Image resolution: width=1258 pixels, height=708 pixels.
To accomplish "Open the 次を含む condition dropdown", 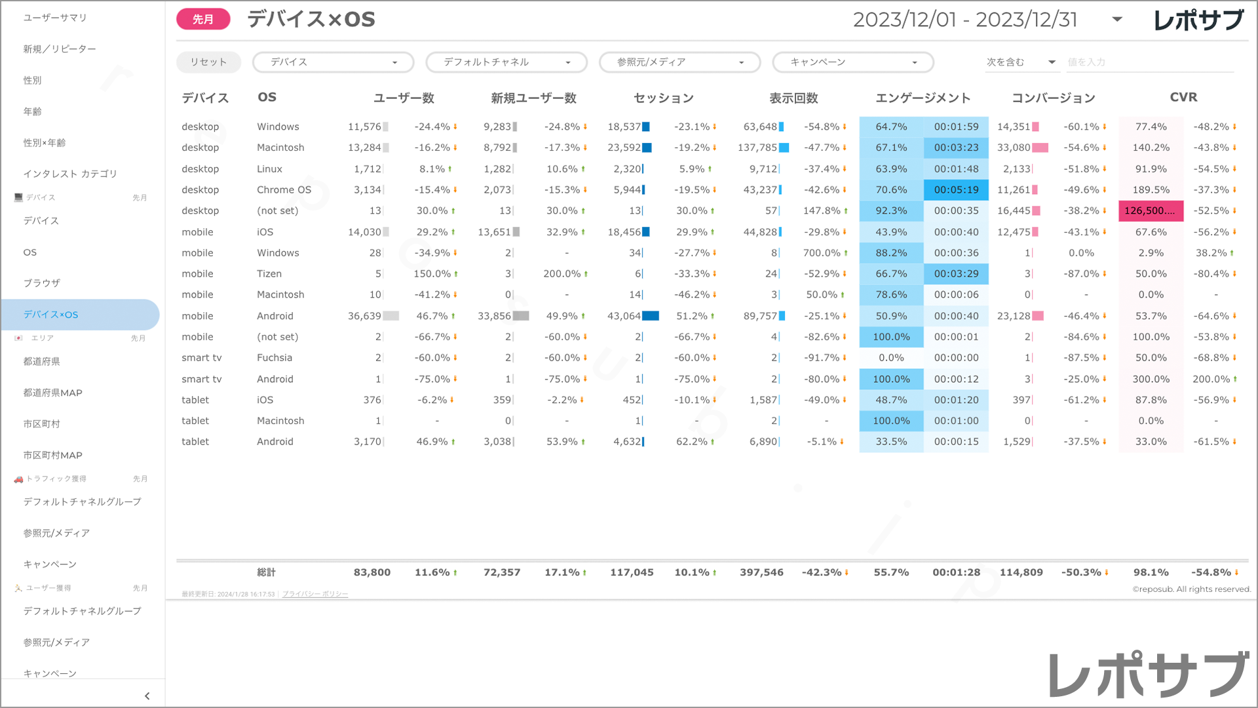I will coord(1021,62).
